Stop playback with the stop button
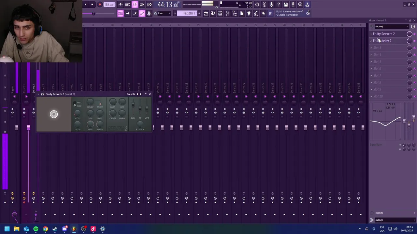This screenshot has height=234, width=417. (93, 5)
